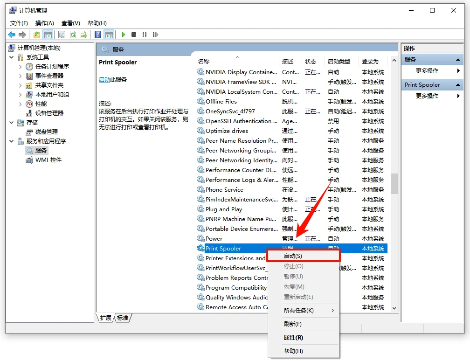Sort by the 状态 column header
Screen dimensions: 470x361
click(313, 61)
